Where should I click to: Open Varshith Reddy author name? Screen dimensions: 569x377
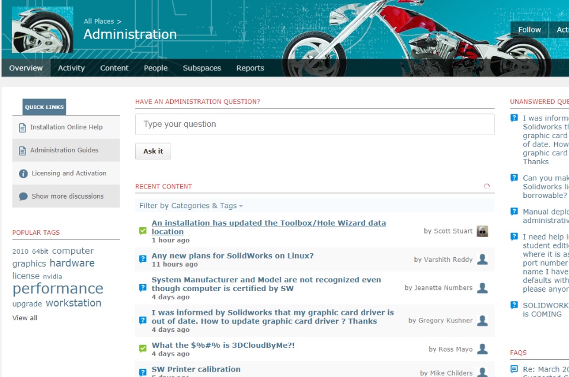tap(449, 260)
